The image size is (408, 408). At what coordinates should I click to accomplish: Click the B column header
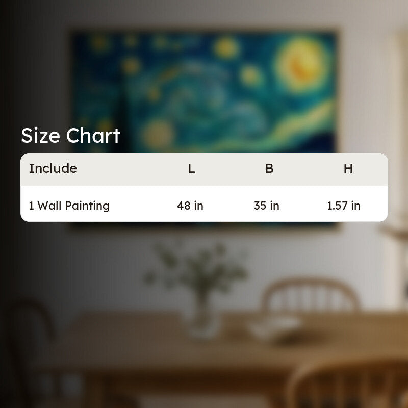tap(269, 169)
